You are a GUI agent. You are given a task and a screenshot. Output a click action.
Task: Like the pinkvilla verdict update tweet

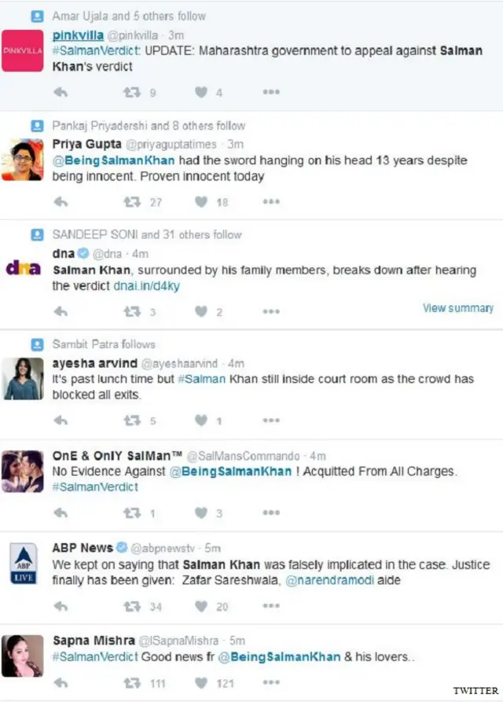coord(201,93)
